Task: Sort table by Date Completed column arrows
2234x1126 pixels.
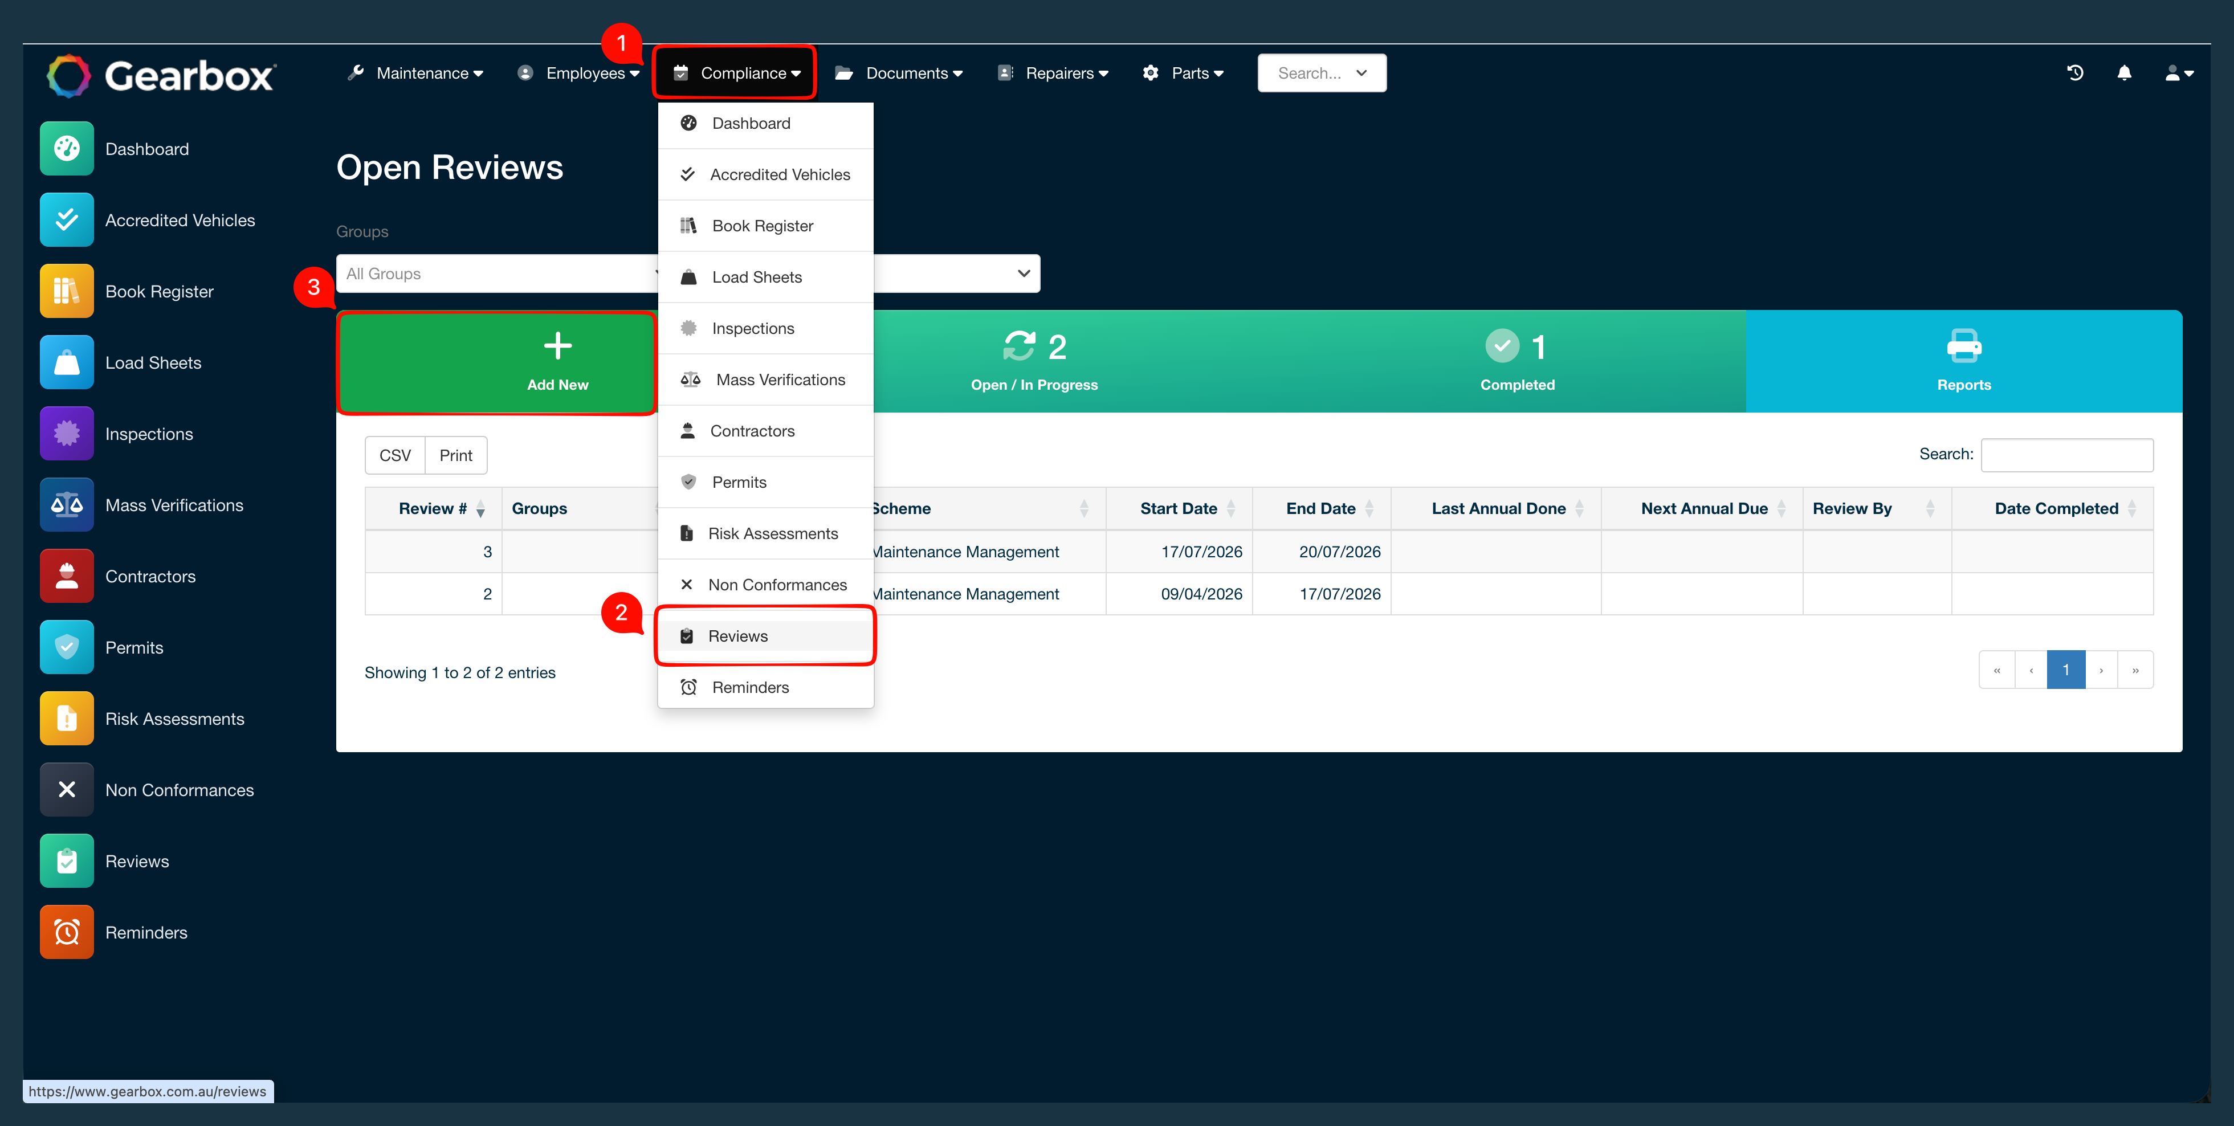Action: coord(2133,509)
